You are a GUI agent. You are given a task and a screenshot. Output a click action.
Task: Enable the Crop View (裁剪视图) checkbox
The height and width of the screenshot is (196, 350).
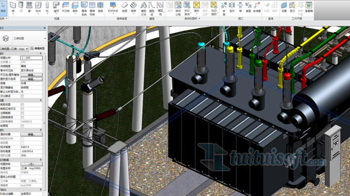pyautogui.click(x=23, y=105)
